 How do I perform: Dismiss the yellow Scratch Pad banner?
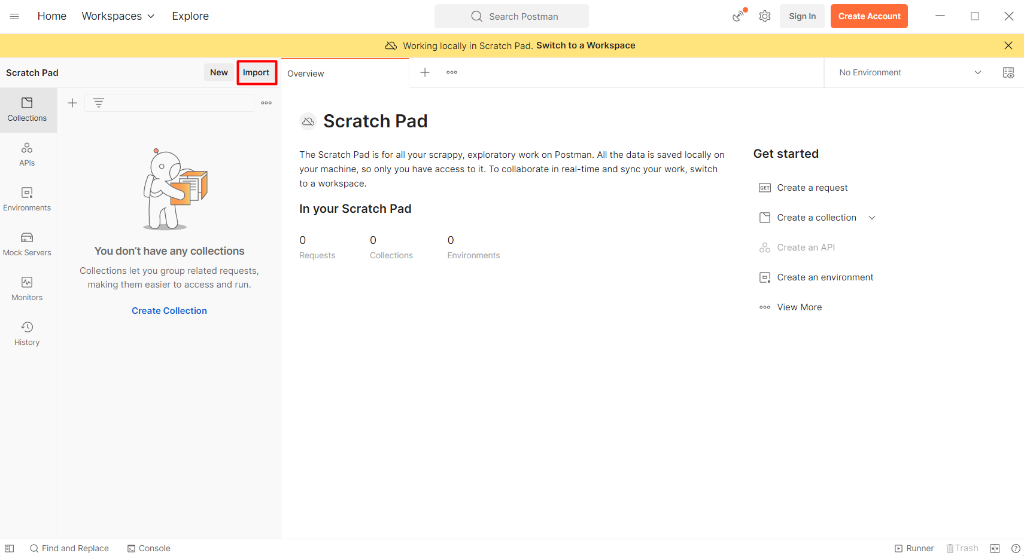click(x=1008, y=45)
